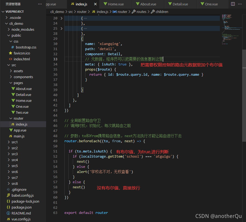
Task: Open explorer panel more actions ellipsis
Action: [40, 4]
